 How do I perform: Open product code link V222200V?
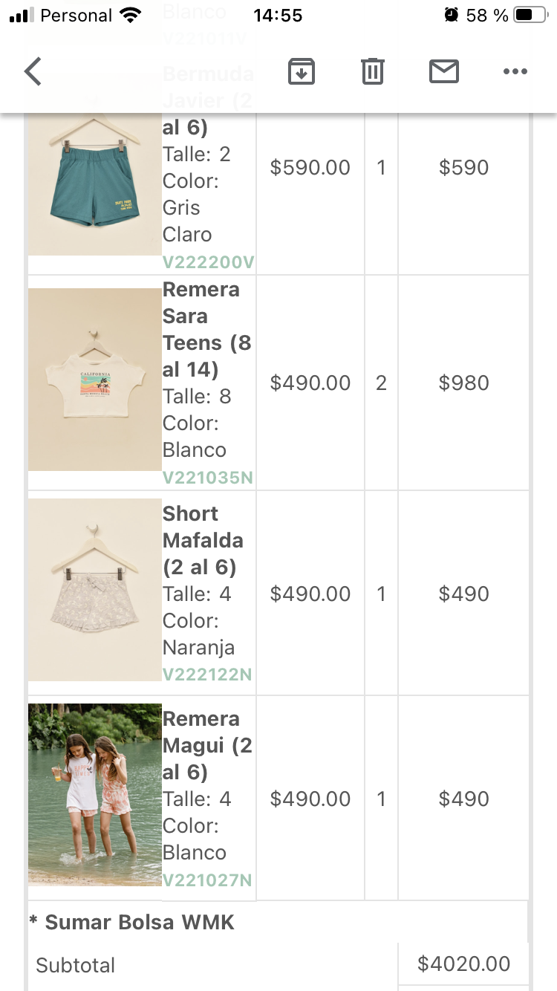[x=209, y=261]
